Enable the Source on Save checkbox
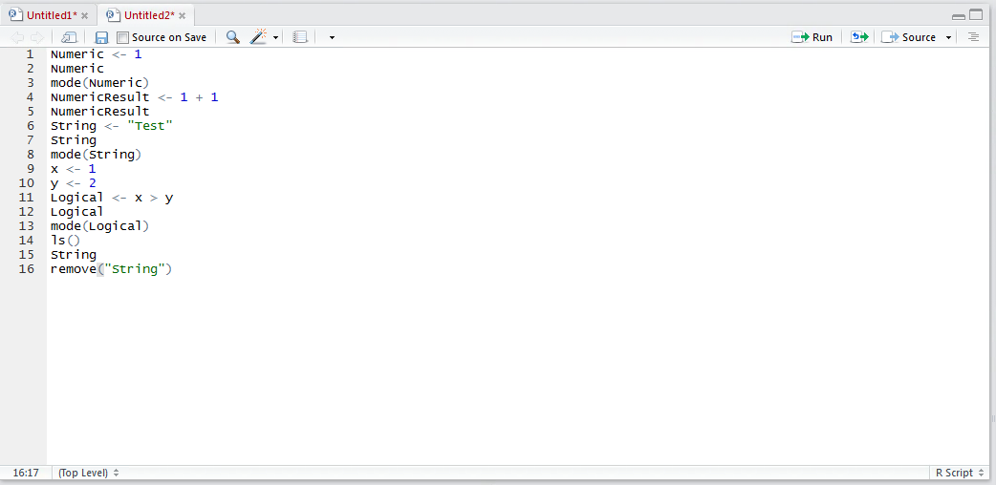Image resolution: width=996 pixels, height=485 pixels. [x=122, y=37]
